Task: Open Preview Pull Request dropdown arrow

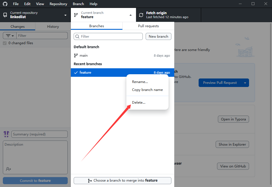Action: (x=245, y=83)
